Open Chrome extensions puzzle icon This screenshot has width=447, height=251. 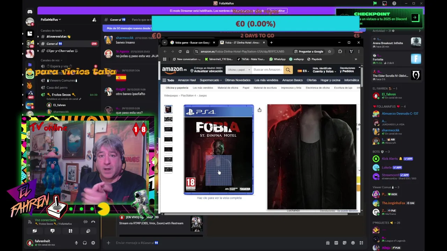click(x=340, y=52)
